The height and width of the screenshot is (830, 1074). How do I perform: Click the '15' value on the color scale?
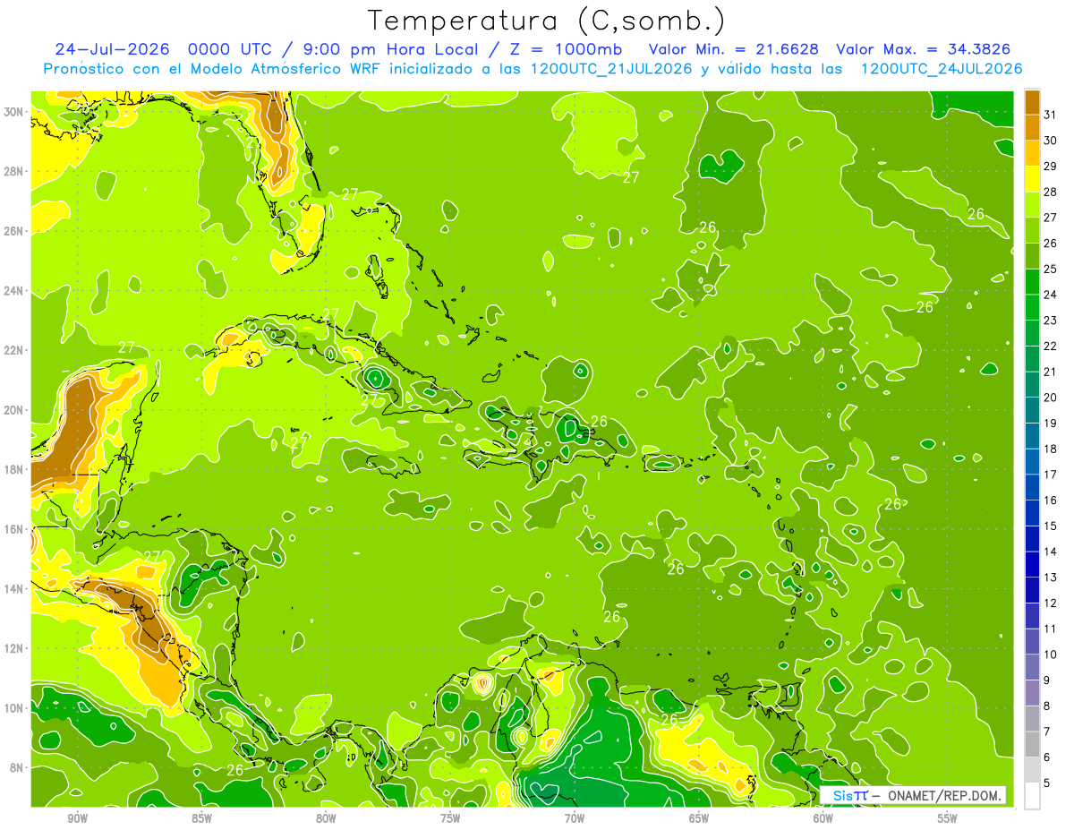[1050, 526]
